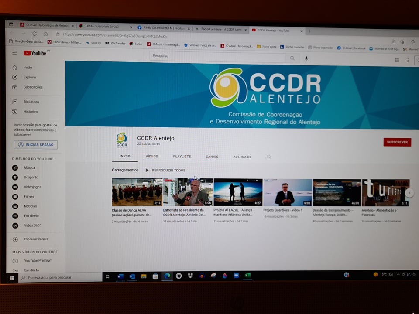
Task: Switch to O Atual browser tab
Action: click(47, 25)
